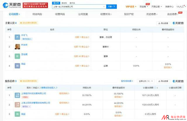This screenshot has width=187, height=121.
Task: Open the 经营状况 tab
Action: 106,14
